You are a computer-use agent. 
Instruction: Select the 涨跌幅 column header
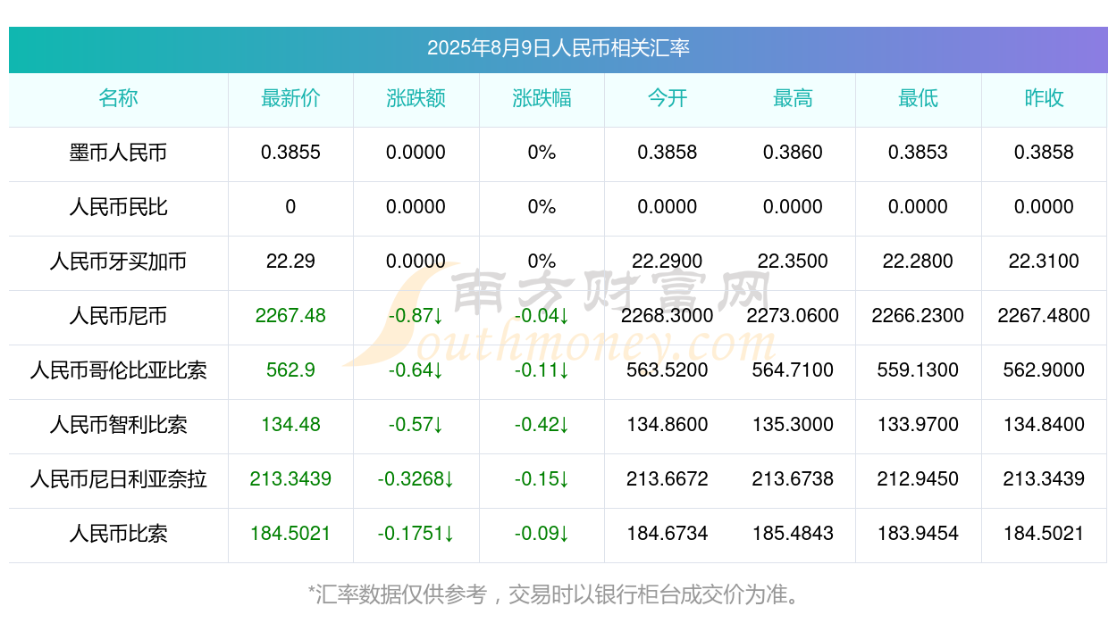pyautogui.click(x=542, y=98)
